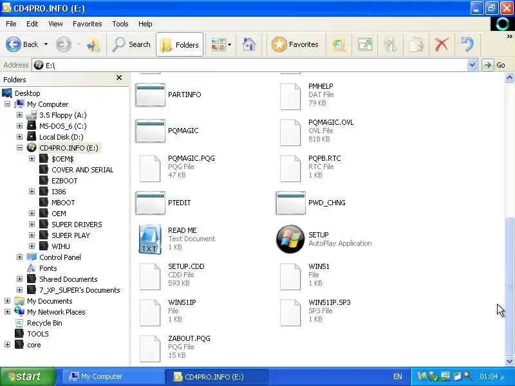Select the WIHU folder
Image resolution: width=515 pixels, height=386 pixels.
[x=61, y=246]
